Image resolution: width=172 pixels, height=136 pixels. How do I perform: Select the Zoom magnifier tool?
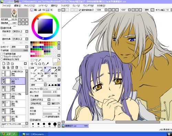coord(36,64)
